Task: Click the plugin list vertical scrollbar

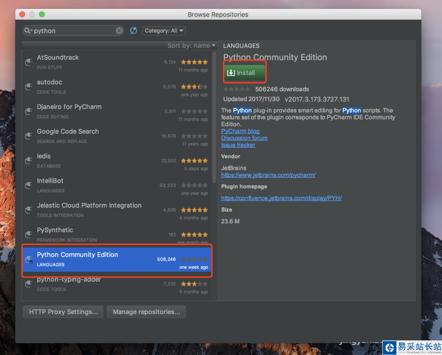Action: pos(214,117)
